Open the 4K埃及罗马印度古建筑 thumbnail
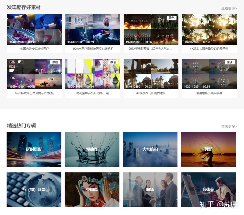Image resolution: width=244 pixels, height=215 pixels. [151, 74]
